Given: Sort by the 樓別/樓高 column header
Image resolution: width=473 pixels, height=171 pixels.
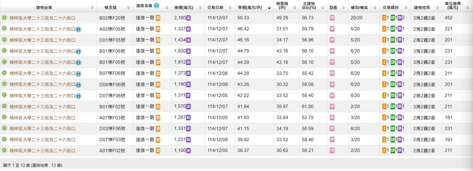Looking at the screenshot, I should [359, 7].
